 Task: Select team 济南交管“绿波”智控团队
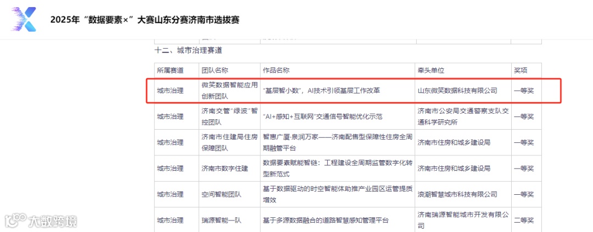[230, 117]
